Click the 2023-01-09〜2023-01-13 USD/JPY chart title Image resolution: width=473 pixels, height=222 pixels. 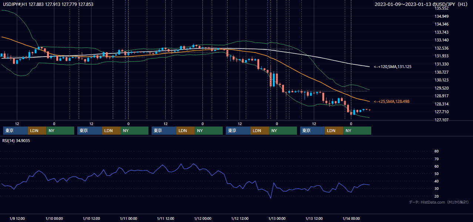pyautogui.click(x=422, y=4)
